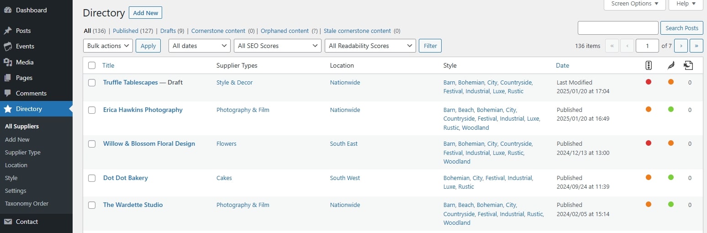Toggle the select-all checkbox in header
Image resolution: width=707 pixels, height=233 pixels.
pos(92,65)
